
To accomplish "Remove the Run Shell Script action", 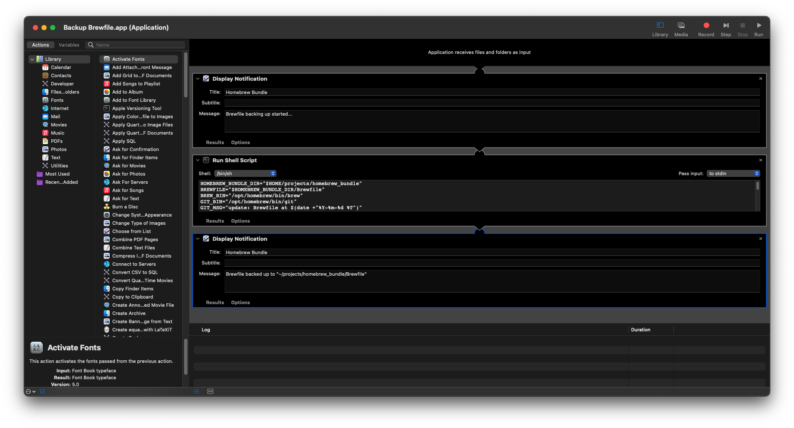I will tap(760, 160).
